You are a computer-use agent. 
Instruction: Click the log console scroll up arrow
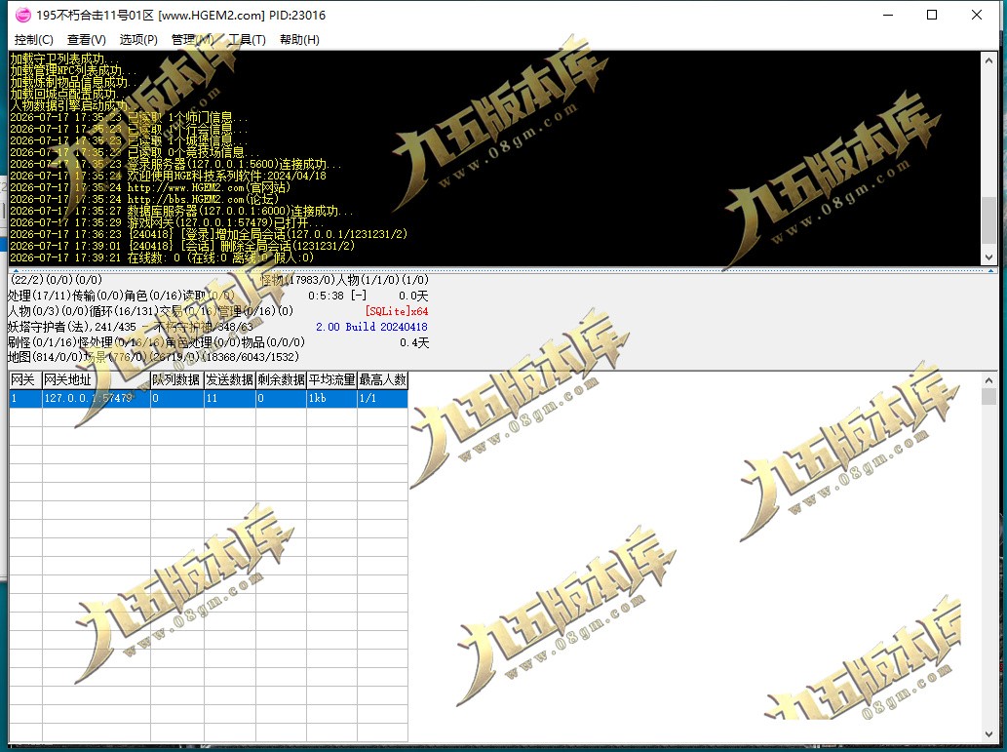[988, 60]
